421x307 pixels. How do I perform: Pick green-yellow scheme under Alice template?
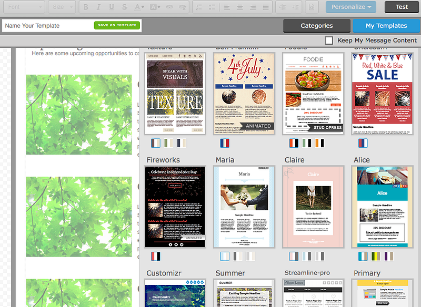pyautogui.click(x=376, y=257)
